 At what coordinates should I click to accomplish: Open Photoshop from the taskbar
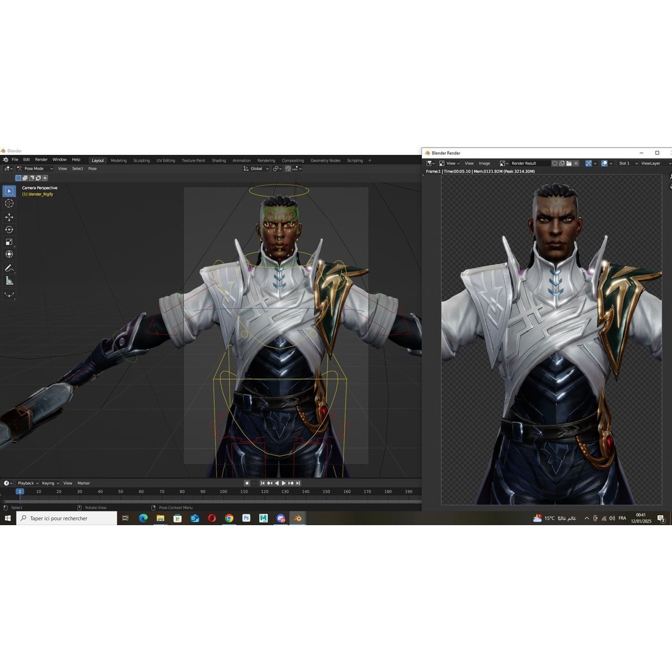coord(246,518)
